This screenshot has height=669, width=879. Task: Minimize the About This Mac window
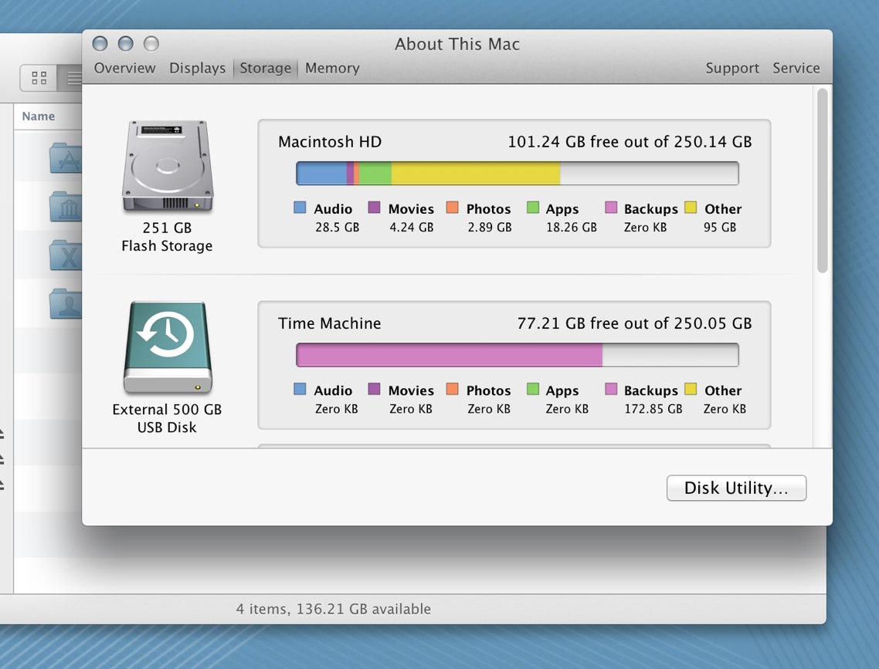[126, 44]
